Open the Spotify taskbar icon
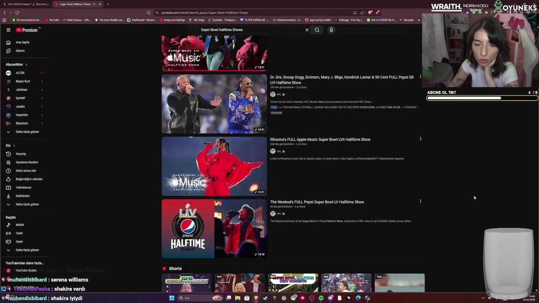Image resolution: width=539 pixels, height=303 pixels. point(321,298)
